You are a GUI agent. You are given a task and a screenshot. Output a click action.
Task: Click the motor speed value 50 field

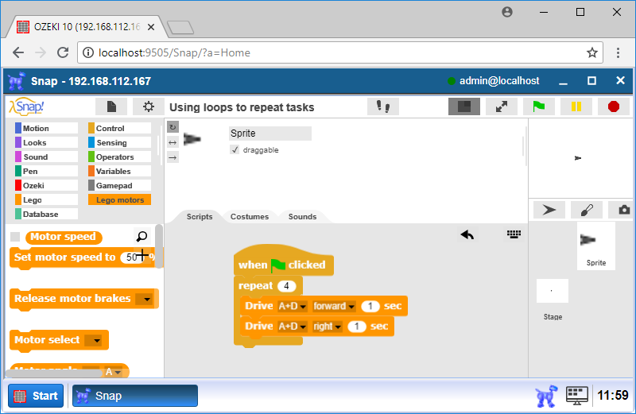132,257
